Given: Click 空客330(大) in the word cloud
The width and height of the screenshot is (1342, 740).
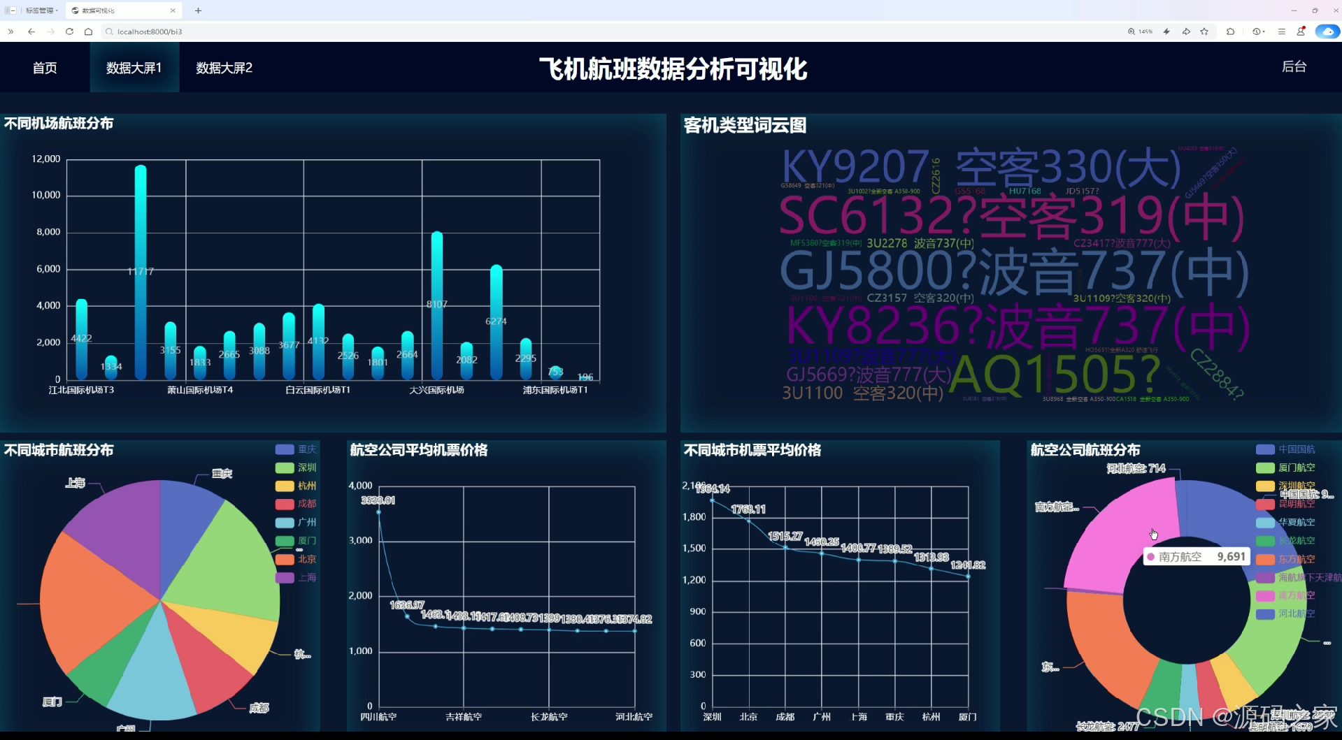Looking at the screenshot, I should coord(1069,168).
